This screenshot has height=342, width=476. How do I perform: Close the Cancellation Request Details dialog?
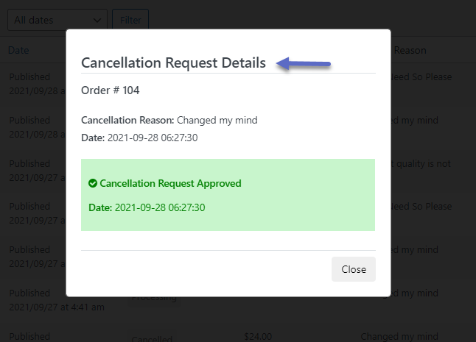click(354, 269)
